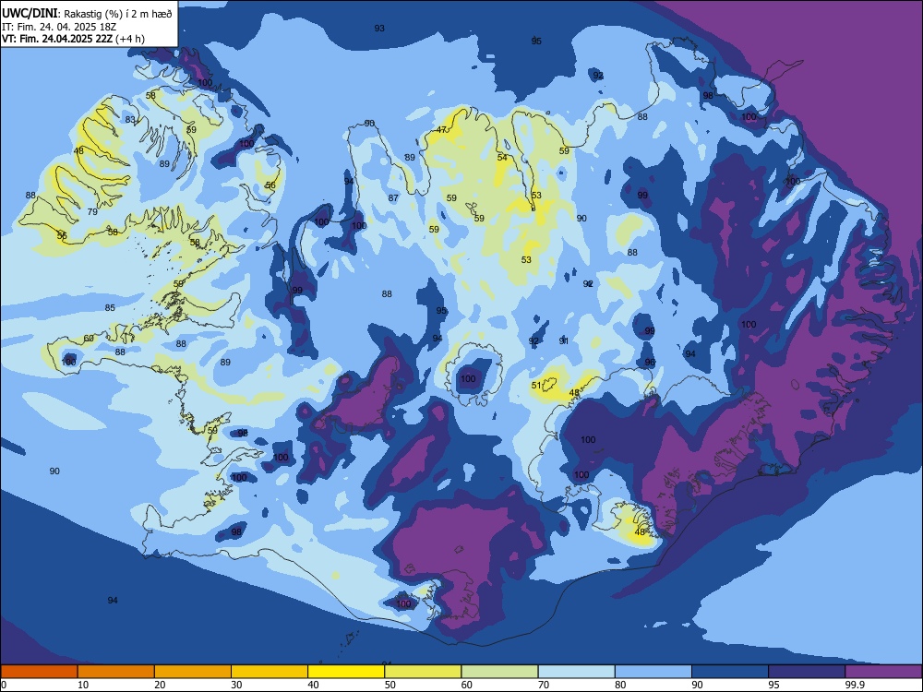Click the 80–90 light blue legend swatch
This screenshot has height=692, width=923.
click(x=653, y=672)
